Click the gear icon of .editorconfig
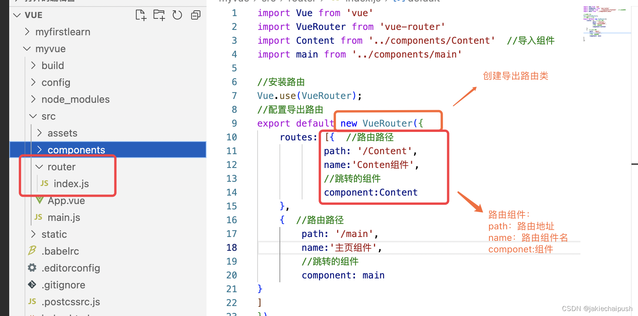Screen dimensions: 638x316 (x=32, y=268)
